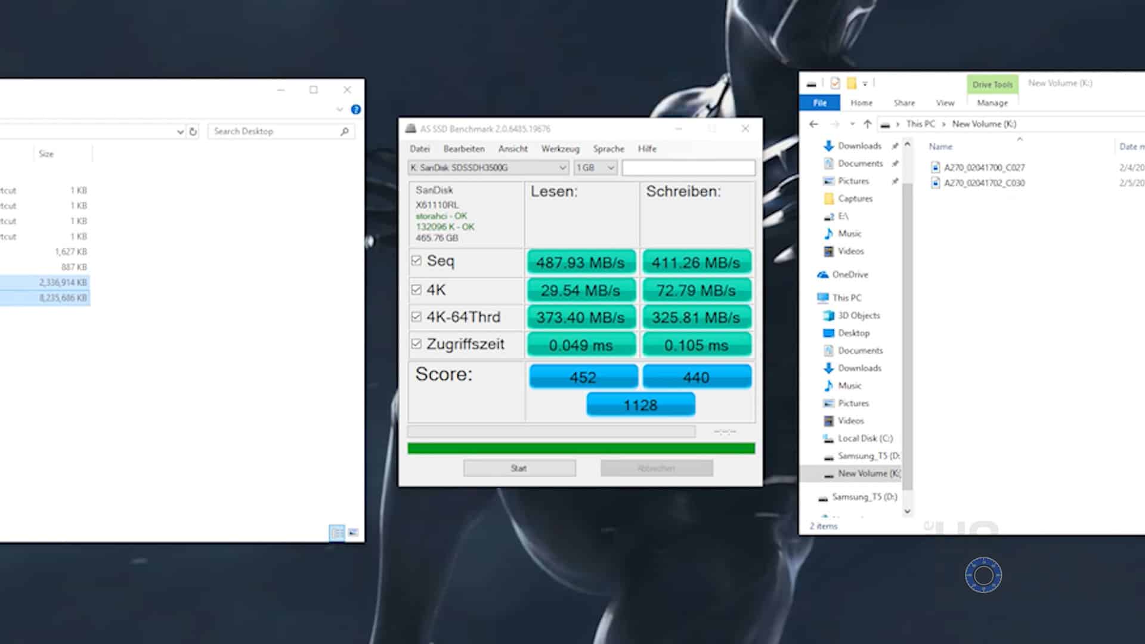1145x644 pixels.
Task: Click the up-one-level arrow in the explorer
Action: coord(867,124)
